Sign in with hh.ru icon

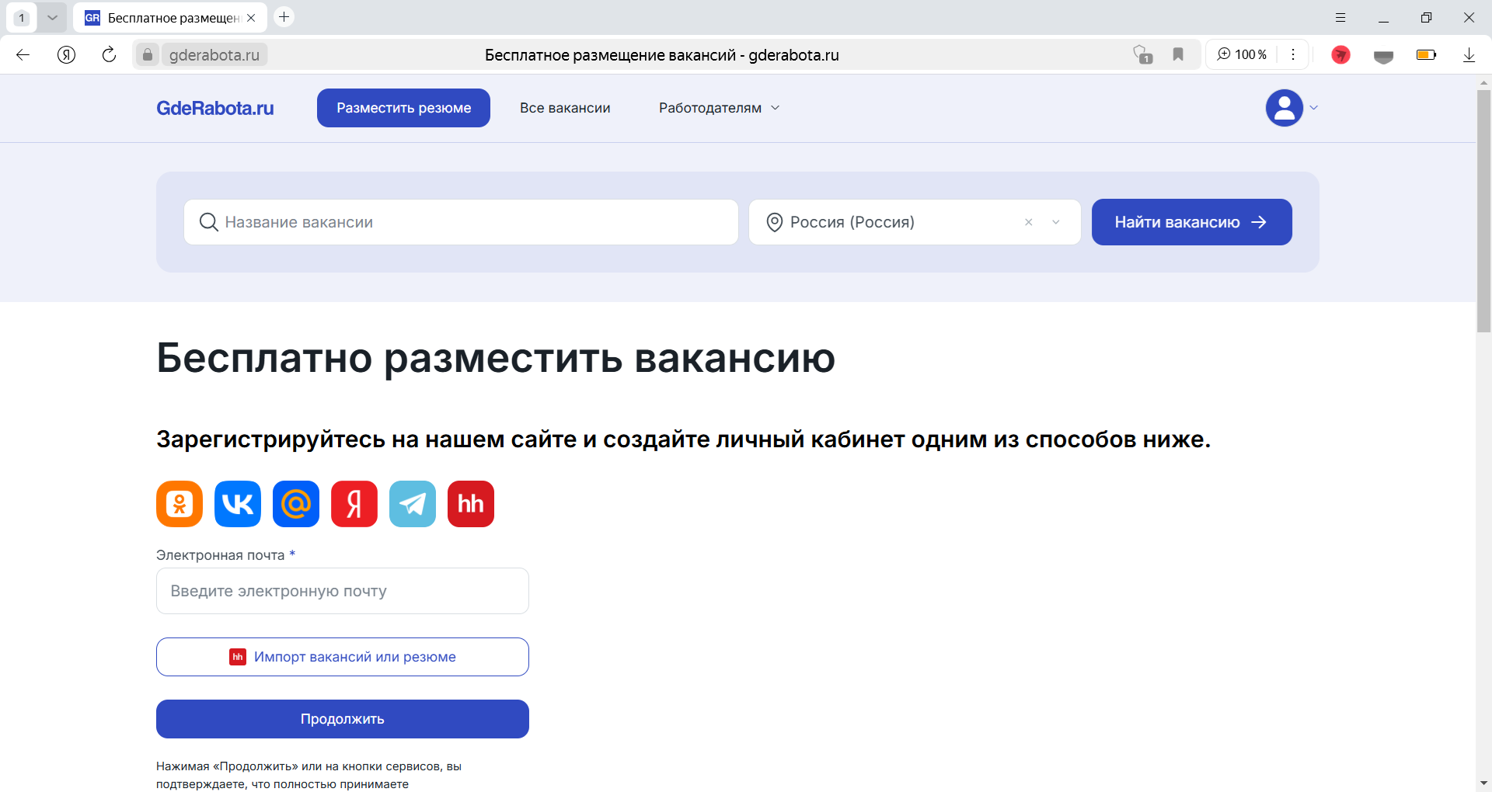tap(471, 504)
